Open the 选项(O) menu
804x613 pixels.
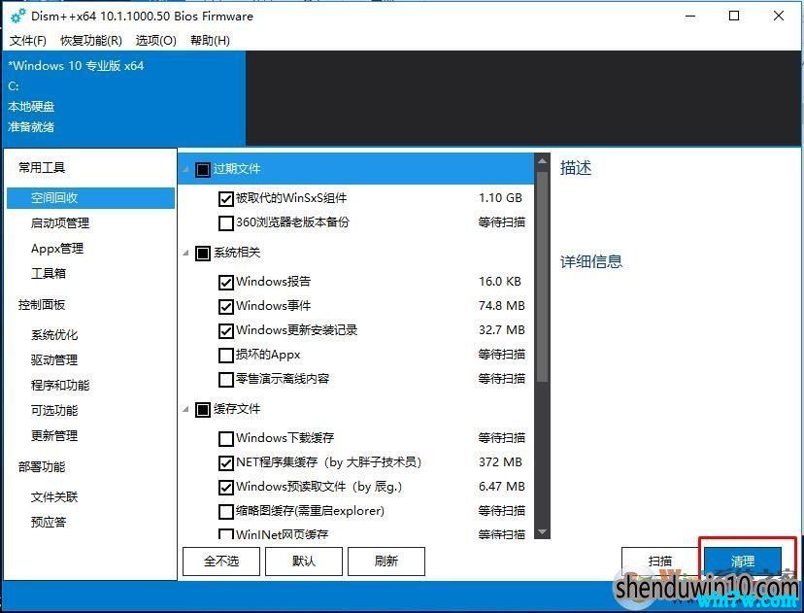[x=156, y=41]
